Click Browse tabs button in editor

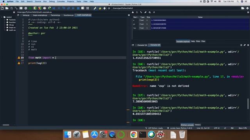(18, 15)
